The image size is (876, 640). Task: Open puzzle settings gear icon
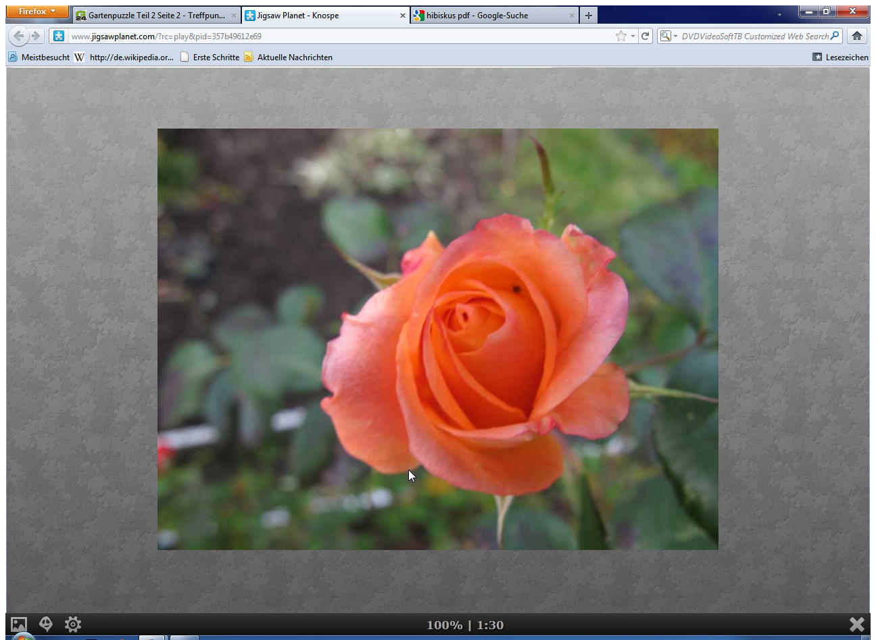[x=73, y=624]
